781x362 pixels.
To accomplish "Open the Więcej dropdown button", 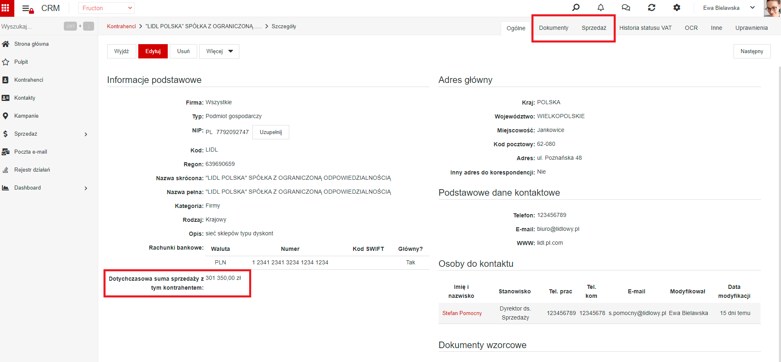I will (219, 51).
